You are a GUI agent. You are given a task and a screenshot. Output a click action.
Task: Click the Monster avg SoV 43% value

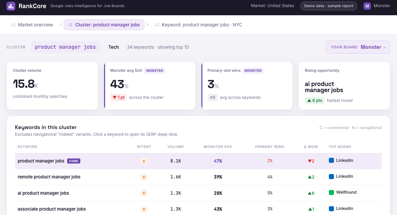click(x=119, y=84)
